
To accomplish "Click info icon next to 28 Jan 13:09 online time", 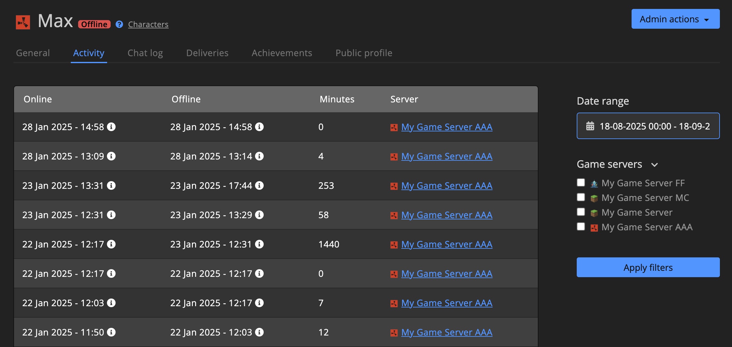I will 111,156.
